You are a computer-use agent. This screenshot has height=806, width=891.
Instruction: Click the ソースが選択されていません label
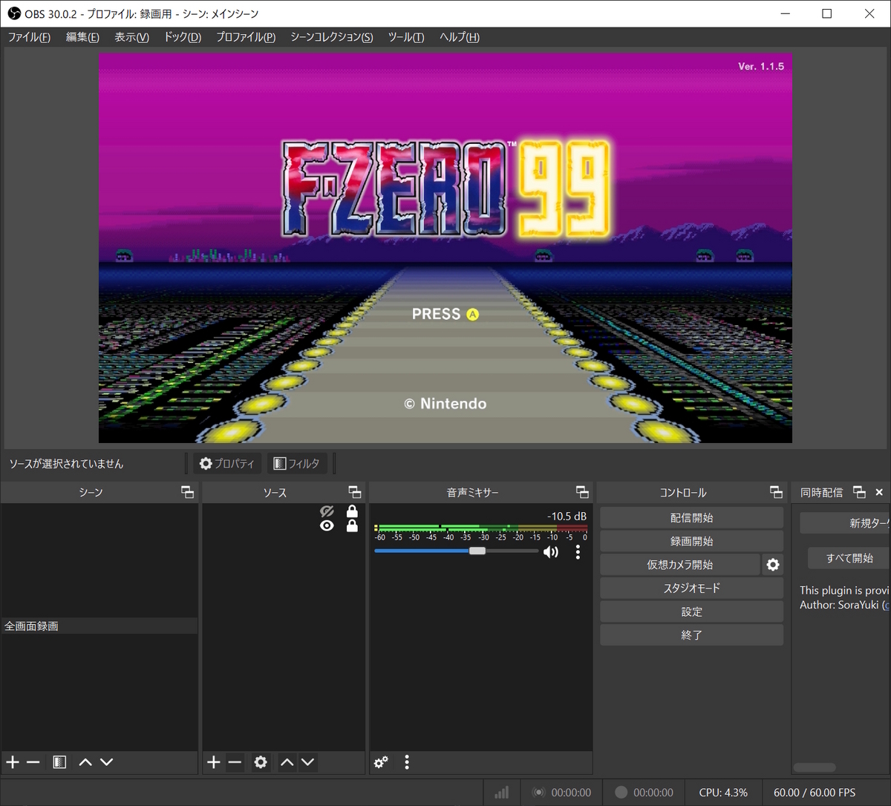[66, 464]
